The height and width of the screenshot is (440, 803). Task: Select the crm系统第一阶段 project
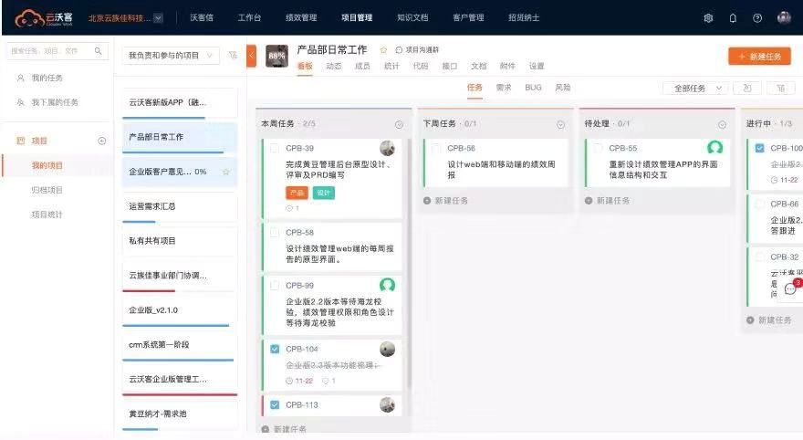pyautogui.click(x=180, y=345)
